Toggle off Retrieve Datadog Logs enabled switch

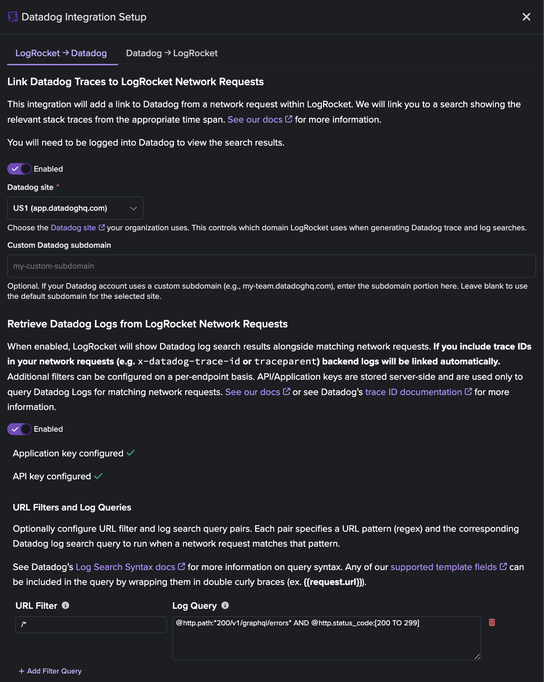click(x=20, y=429)
